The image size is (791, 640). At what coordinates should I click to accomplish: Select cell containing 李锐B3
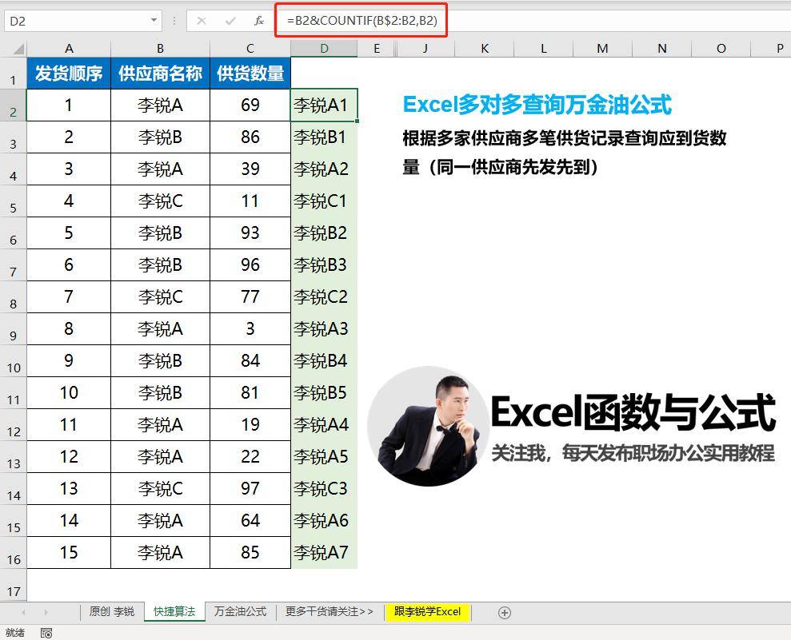[324, 265]
